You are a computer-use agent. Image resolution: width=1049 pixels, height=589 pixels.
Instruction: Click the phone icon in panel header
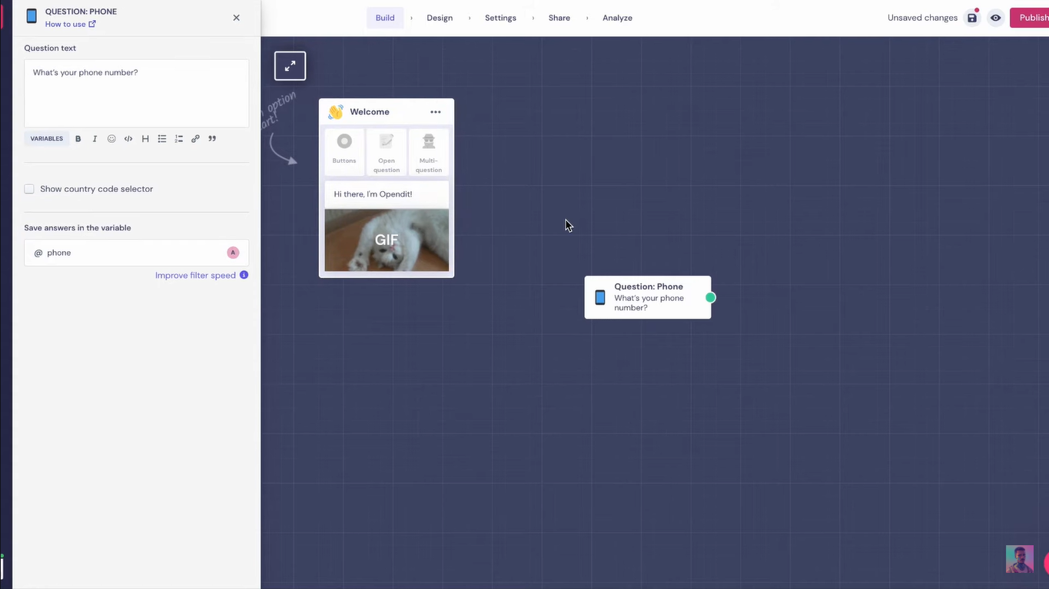click(32, 16)
